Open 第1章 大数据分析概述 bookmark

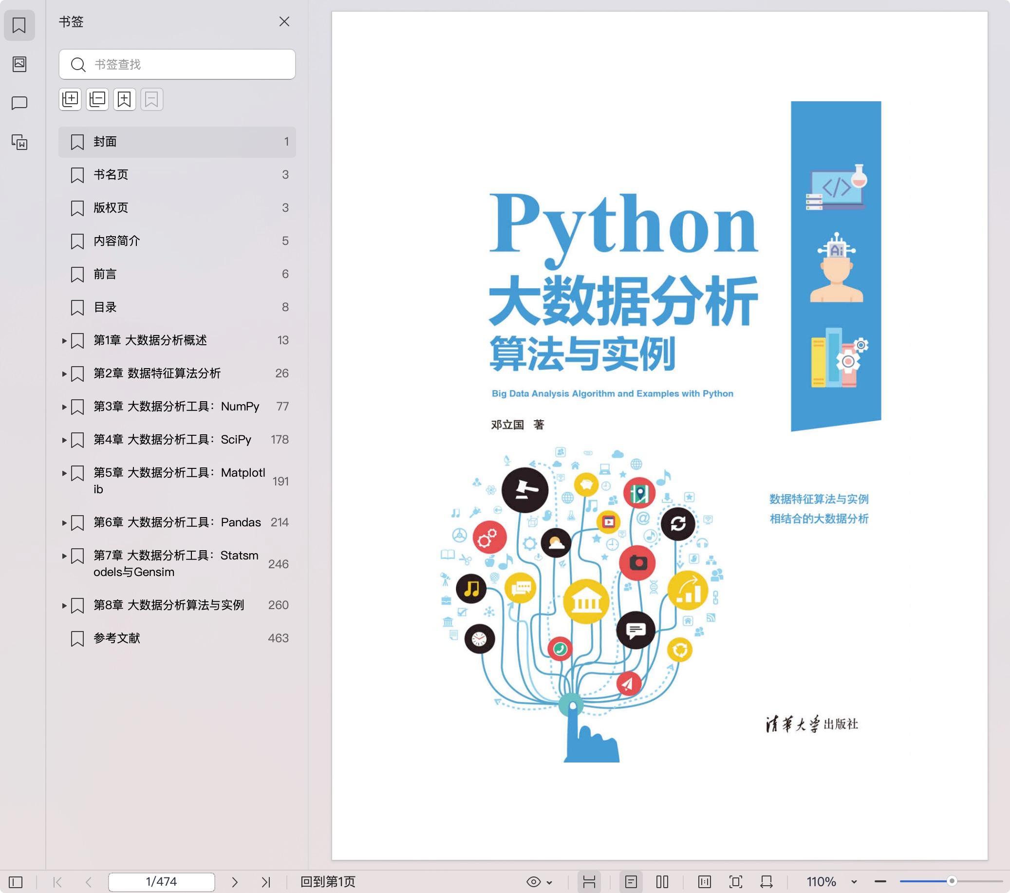[x=177, y=340]
